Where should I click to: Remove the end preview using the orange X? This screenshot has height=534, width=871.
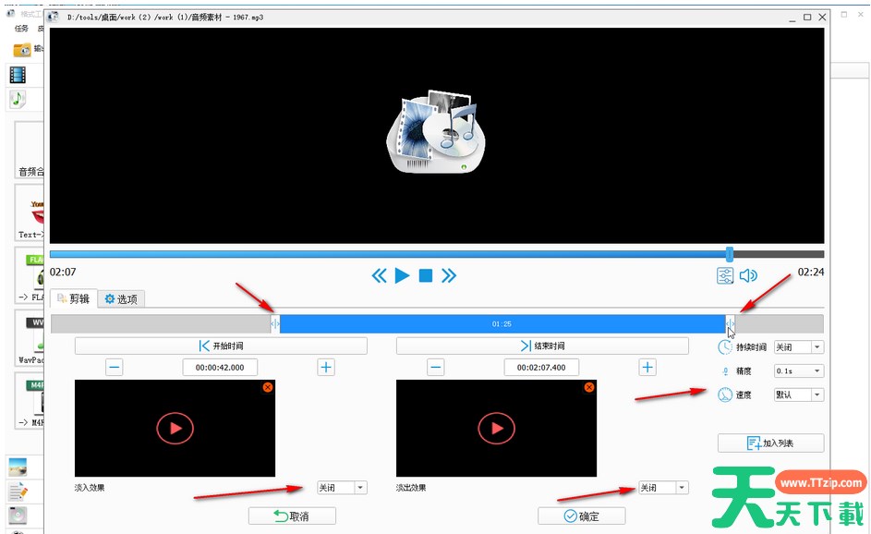pos(589,387)
